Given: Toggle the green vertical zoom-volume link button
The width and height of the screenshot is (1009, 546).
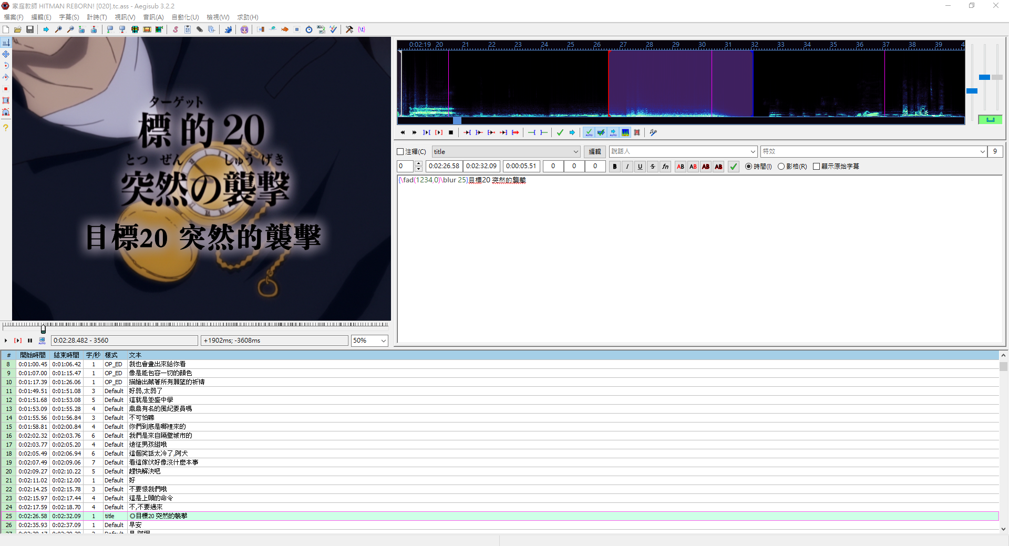Looking at the screenshot, I should [990, 120].
